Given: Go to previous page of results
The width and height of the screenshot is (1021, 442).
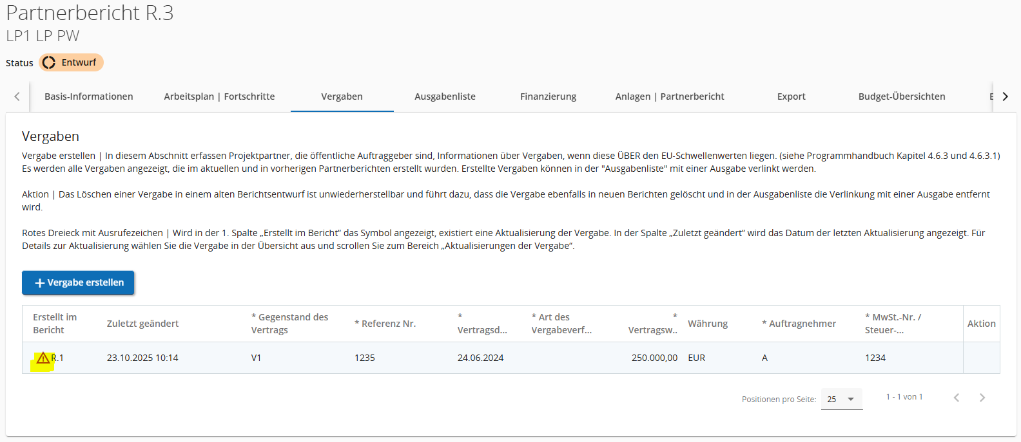Looking at the screenshot, I should (957, 398).
